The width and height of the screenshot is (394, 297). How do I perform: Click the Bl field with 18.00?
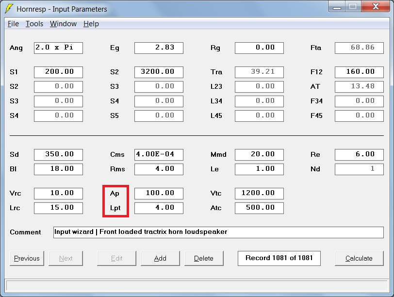(59, 169)
